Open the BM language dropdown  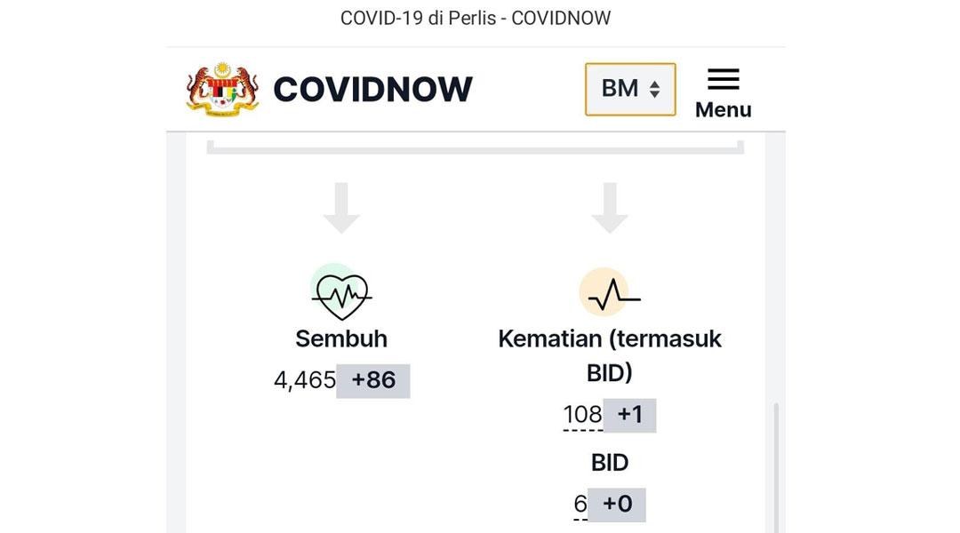630,90
